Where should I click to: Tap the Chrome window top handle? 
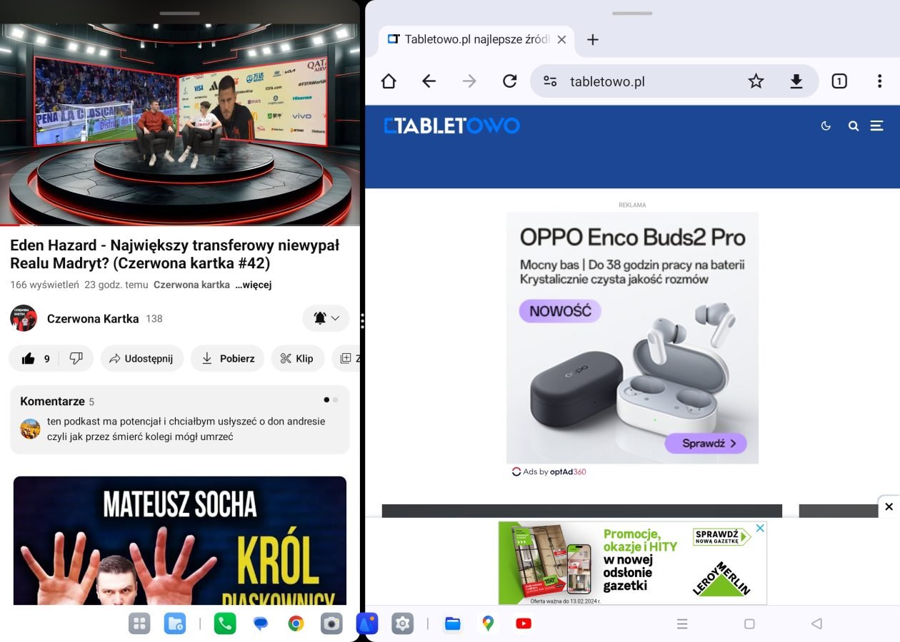click(632, 13)
